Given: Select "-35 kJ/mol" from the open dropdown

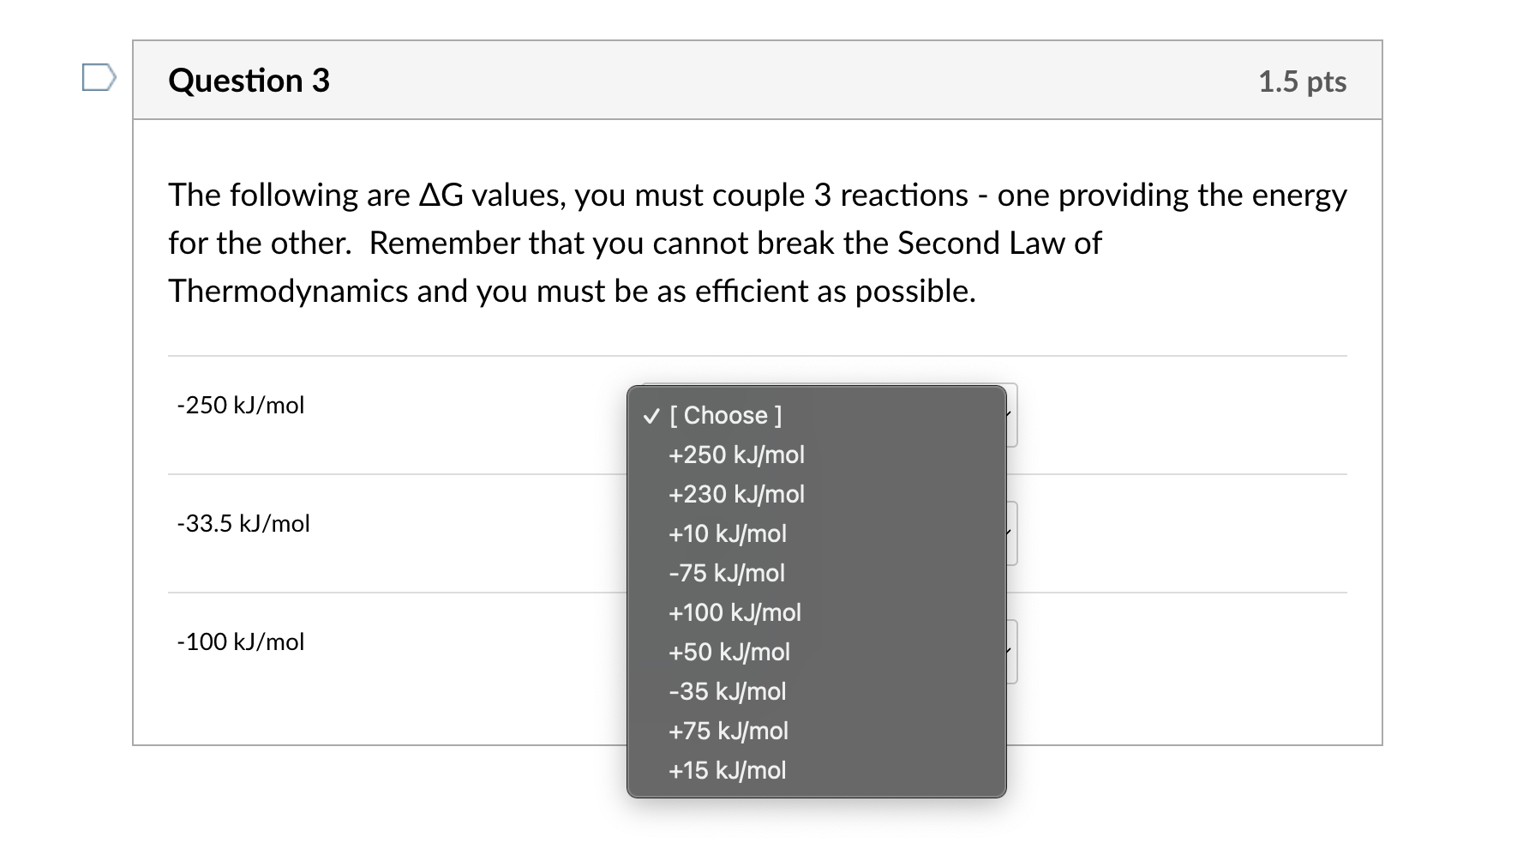Looking at the screenshot, I should point(726,691).
